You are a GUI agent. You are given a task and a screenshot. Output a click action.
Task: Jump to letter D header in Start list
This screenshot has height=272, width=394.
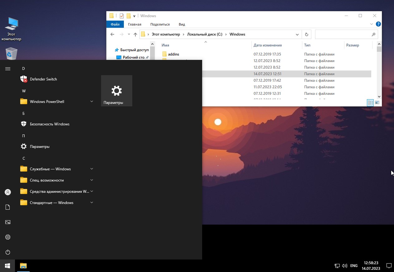[x=23, y=69]
